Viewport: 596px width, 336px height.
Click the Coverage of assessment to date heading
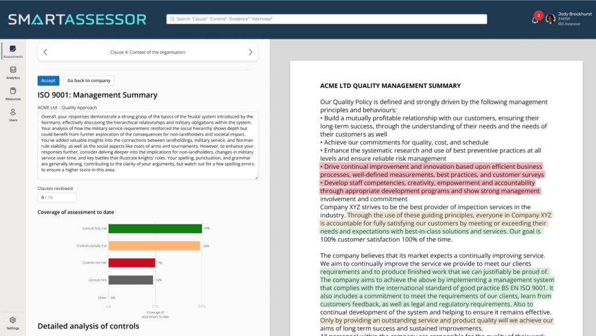pyautogui.click(x=76, y=212)
